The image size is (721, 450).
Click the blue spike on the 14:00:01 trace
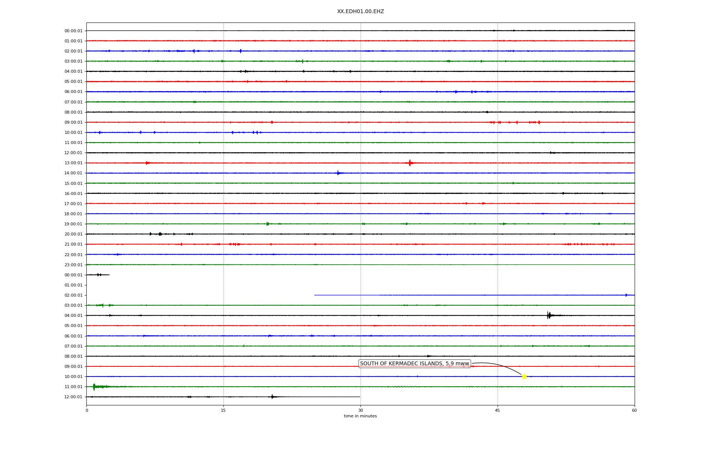tap(338, 173)
